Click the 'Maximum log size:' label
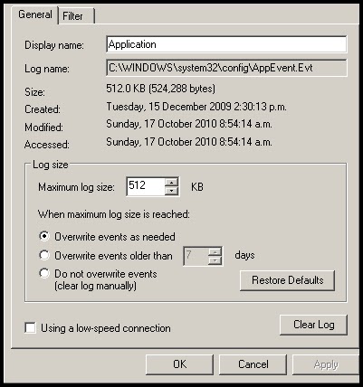The height and width of the screenshot is (387, 363). 76,187
